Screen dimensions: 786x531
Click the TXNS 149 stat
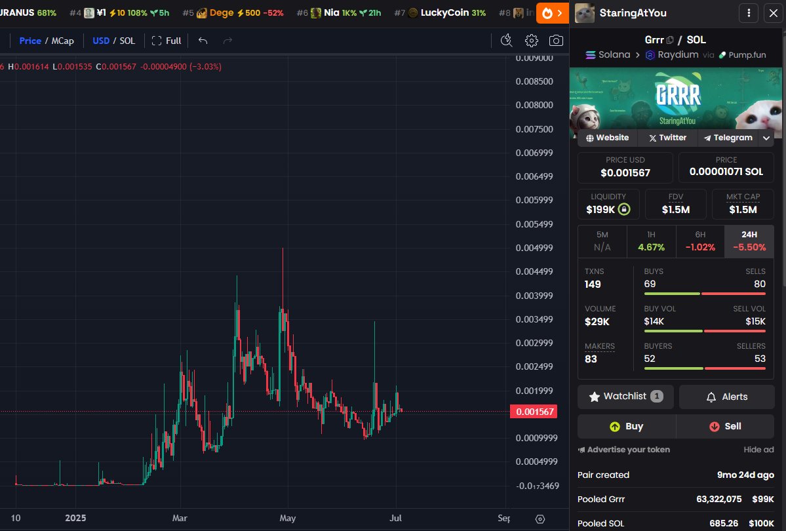(x=594, y=279)
